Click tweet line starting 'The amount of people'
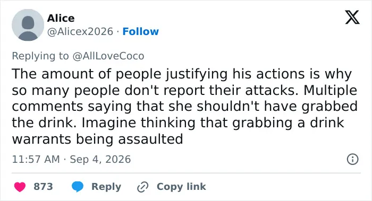Screen dimensions: 372x201 click(x=182, y=74)
